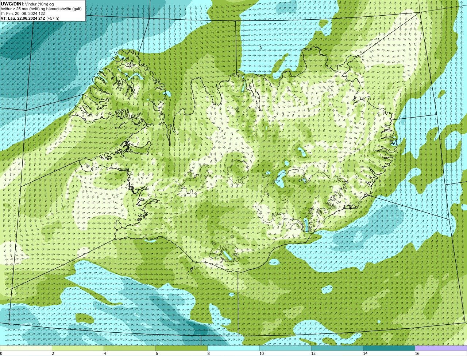Click the '12' label on the color bar

[313, 353]
